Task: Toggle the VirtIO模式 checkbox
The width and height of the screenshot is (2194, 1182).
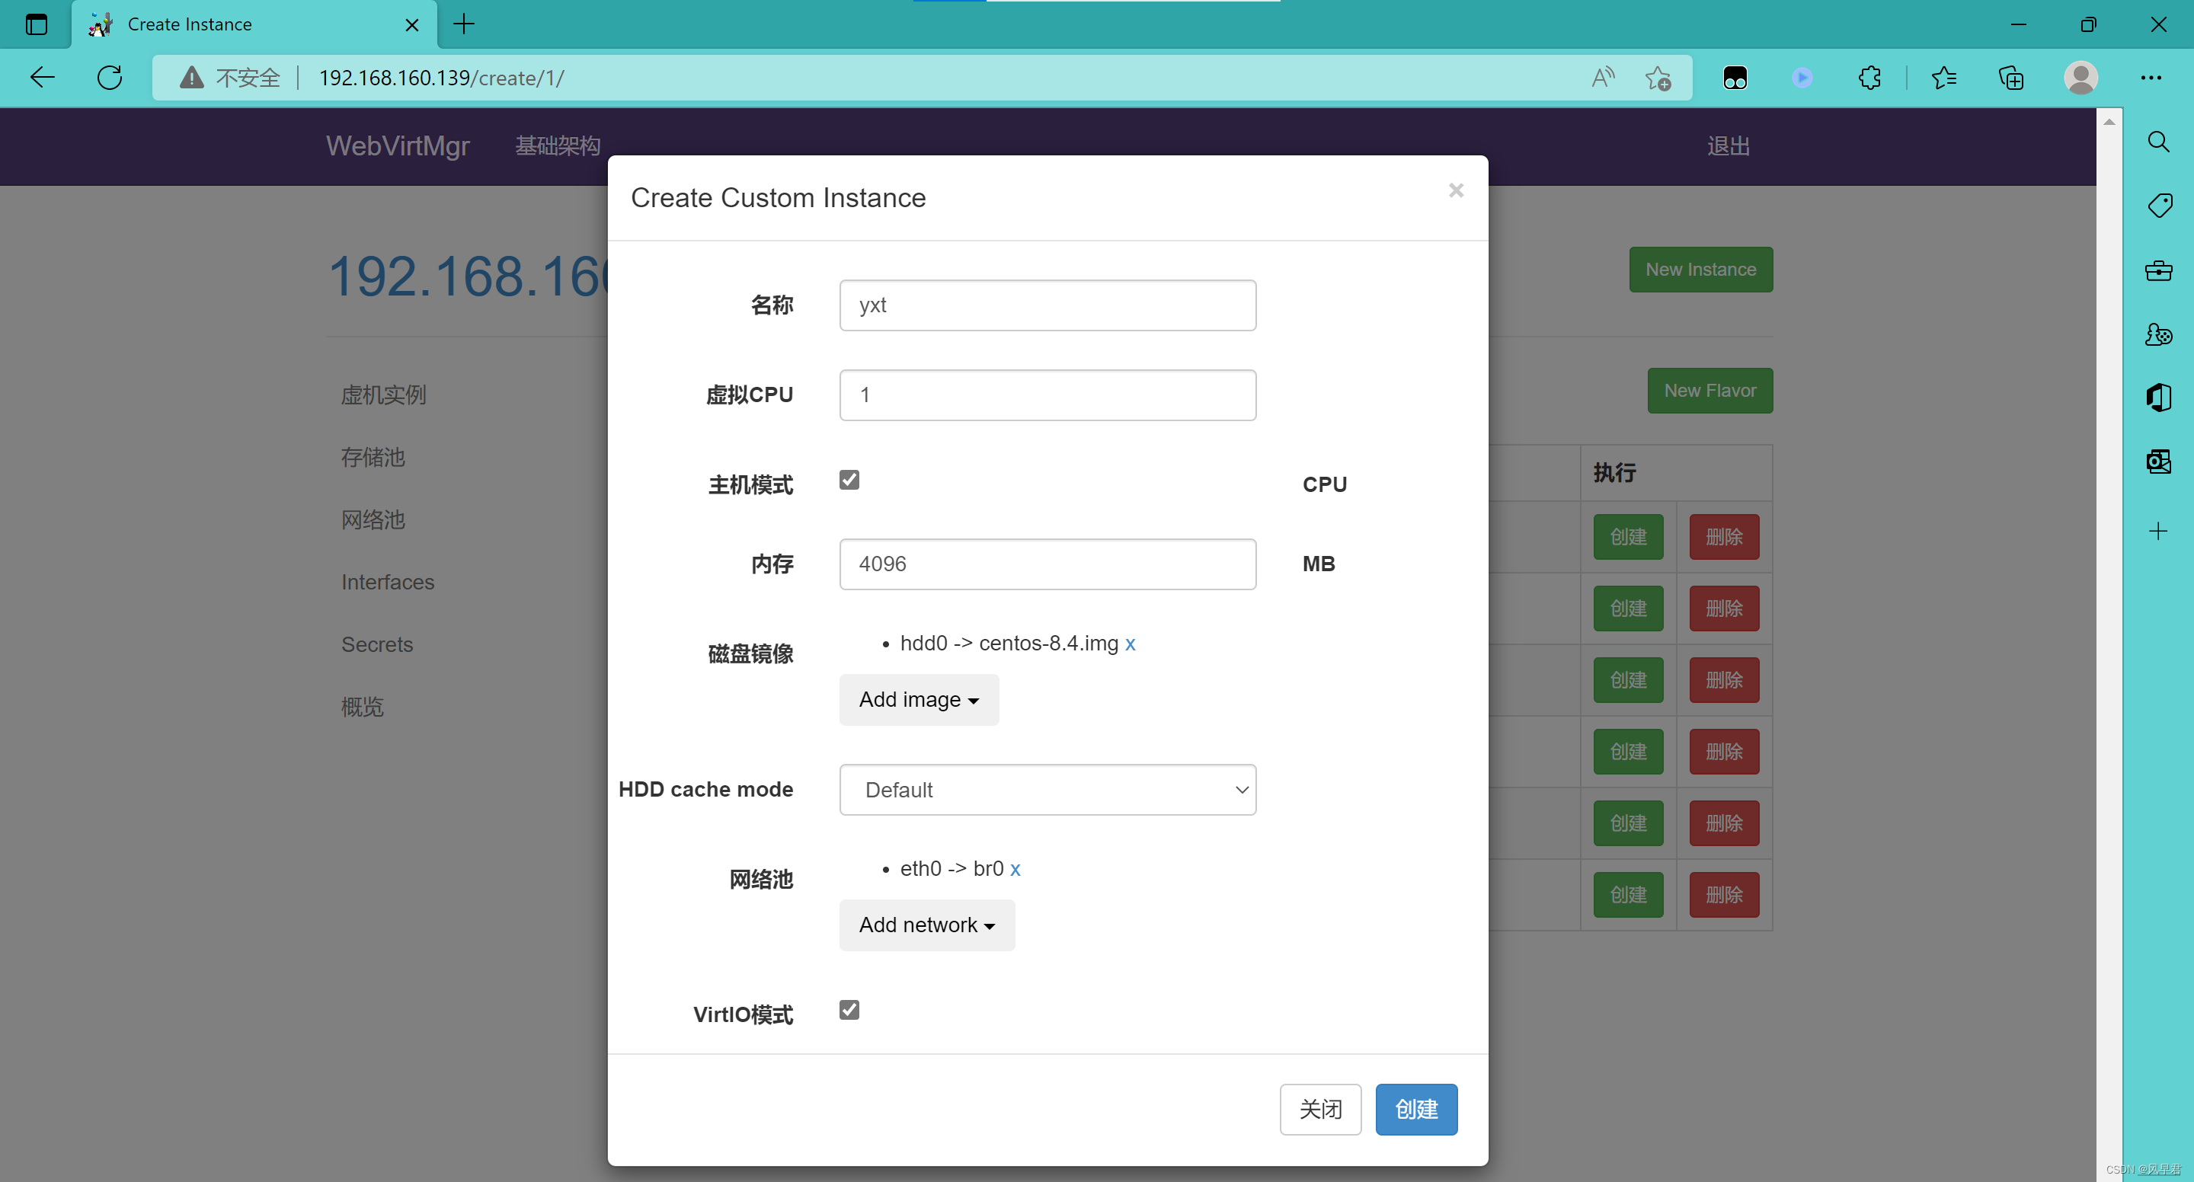Action: click(x=849, y=1009)
